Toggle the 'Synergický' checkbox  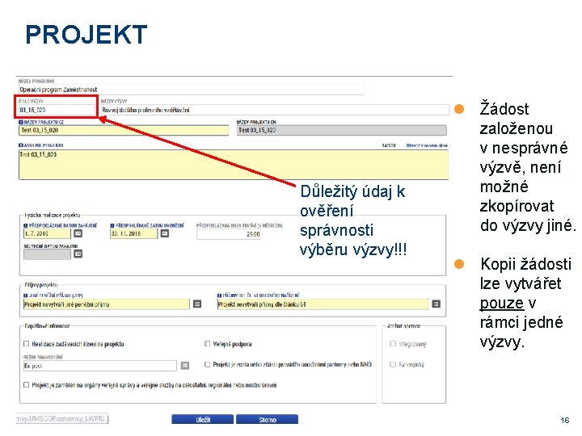(x=393, y=364)
